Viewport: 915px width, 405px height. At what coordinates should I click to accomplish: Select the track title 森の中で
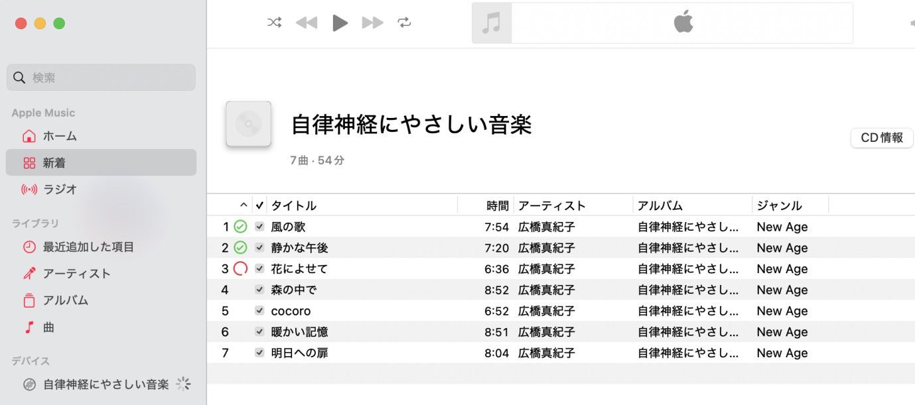click(294, 290)
